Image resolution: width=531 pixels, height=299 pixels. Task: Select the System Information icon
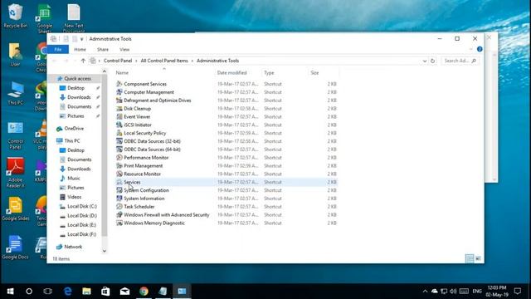[119, 199]
